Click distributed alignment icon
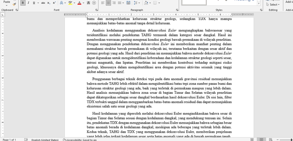 (128, 3)
